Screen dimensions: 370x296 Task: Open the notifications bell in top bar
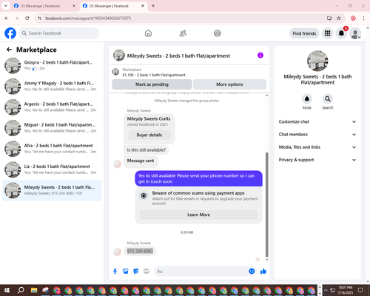(341, 33)
